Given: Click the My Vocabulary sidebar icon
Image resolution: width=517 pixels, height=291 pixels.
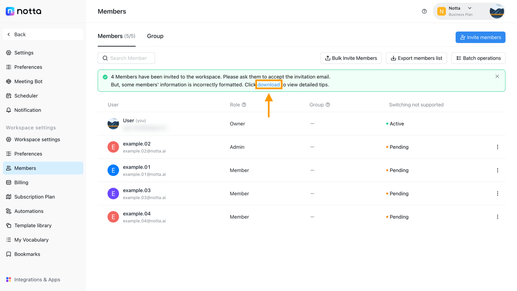Looking at the screenshot, I should coord(8,240).
